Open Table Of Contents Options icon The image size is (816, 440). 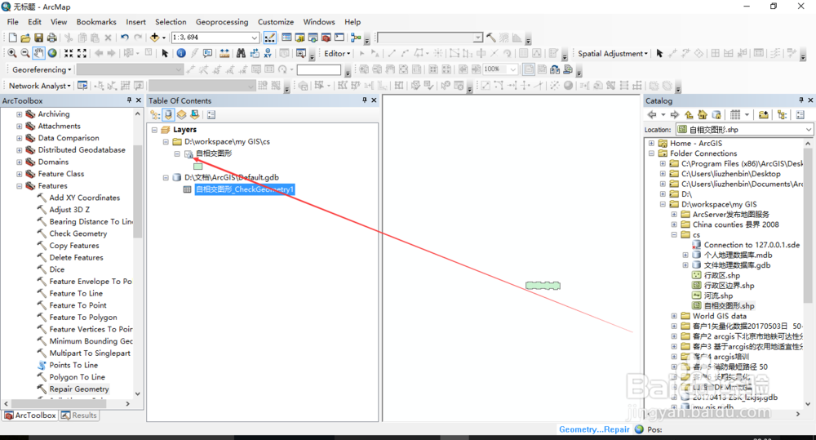click(x=211, y=115)
